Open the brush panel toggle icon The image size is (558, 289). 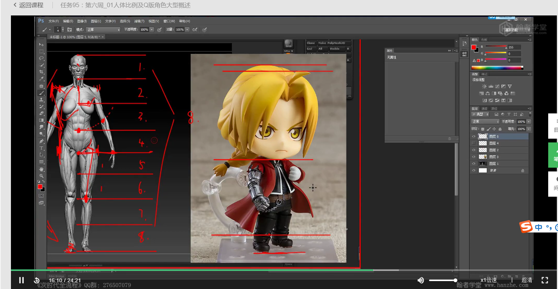click(x=69, y=29)
